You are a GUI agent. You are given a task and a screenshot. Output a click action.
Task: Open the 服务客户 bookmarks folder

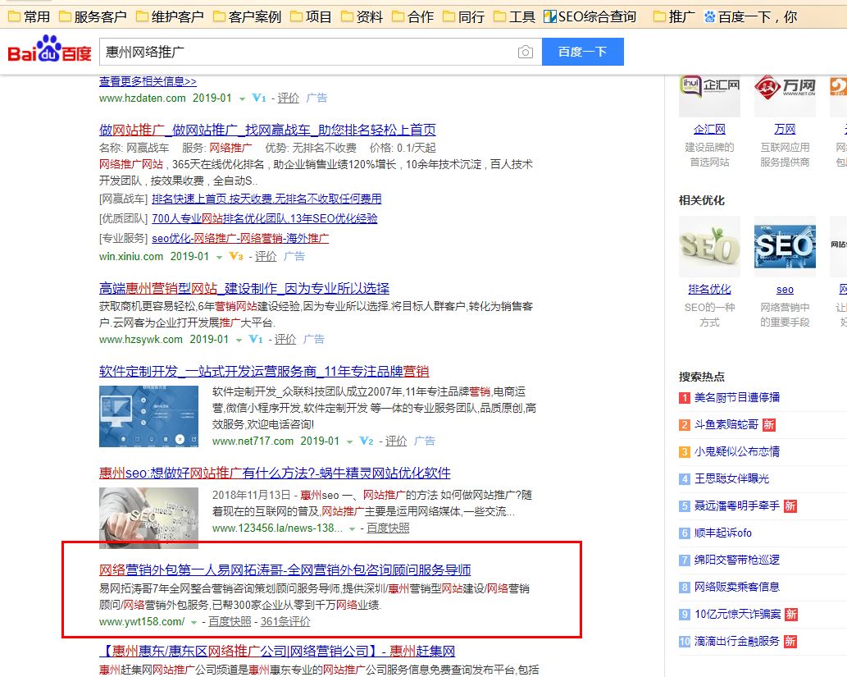click(x=93, y=16)
